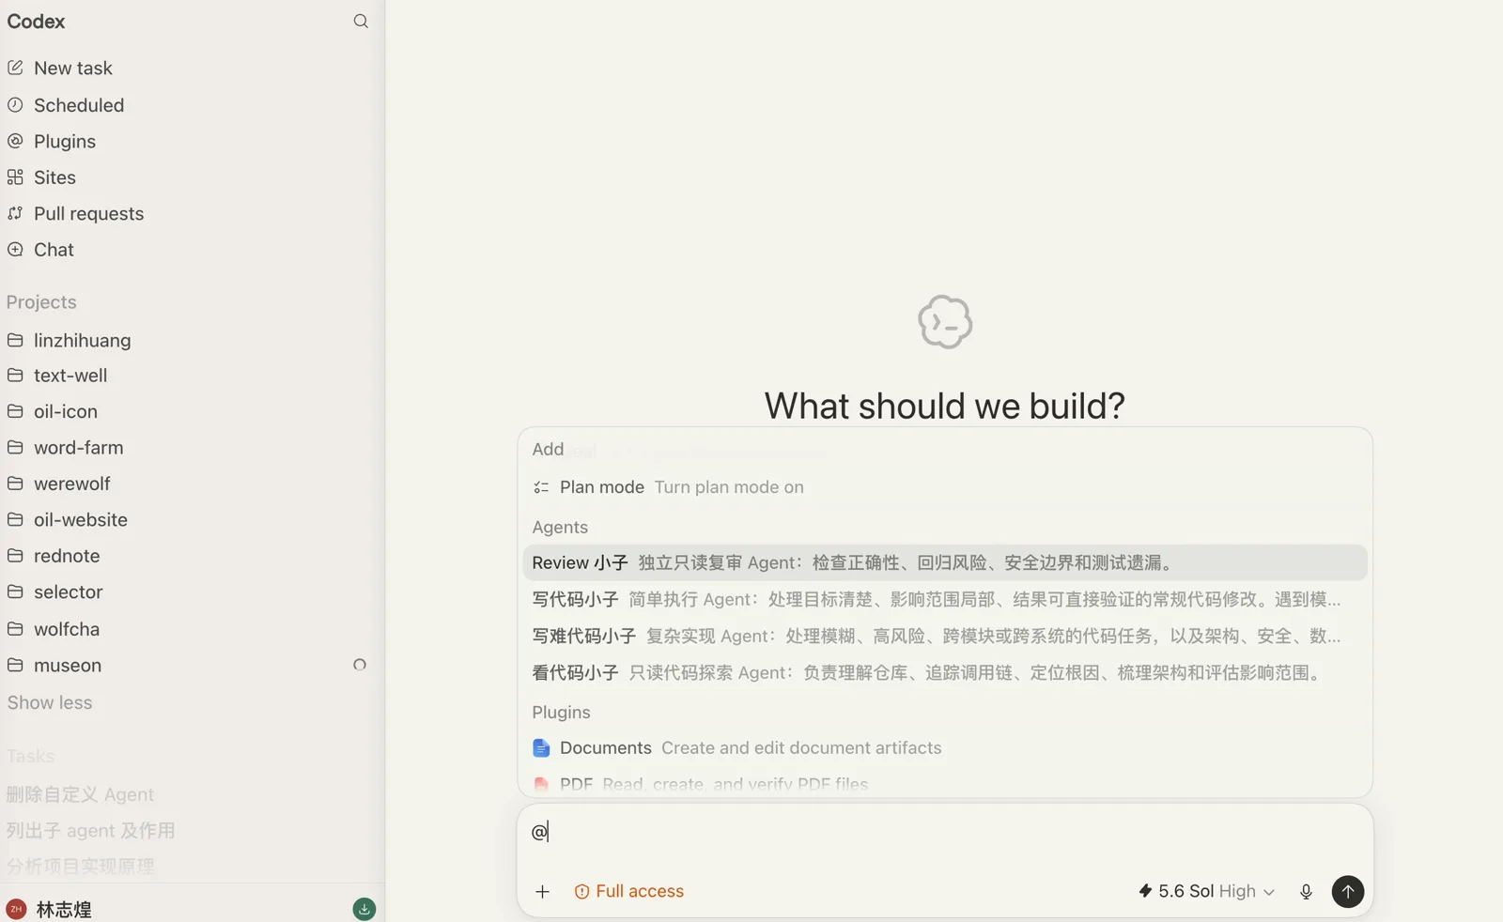The width and height of the screenshot is (1503, 922).
Task: Click the Codex title in sidebar
Action: 36,22
